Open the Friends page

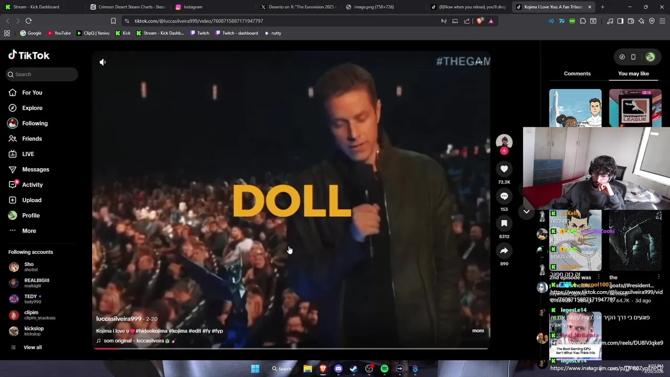(x=31, y=139)
